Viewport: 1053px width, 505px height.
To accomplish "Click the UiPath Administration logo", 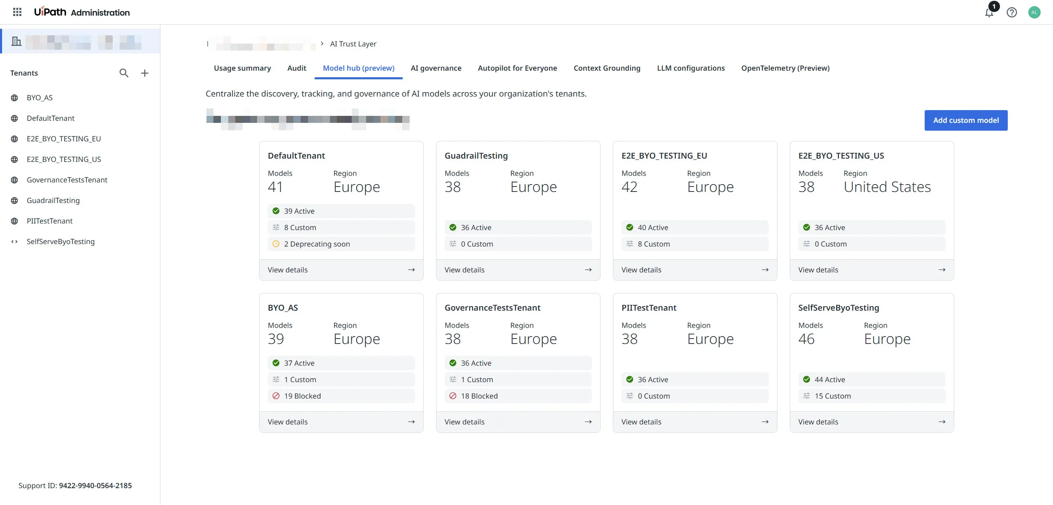I will (x=82, y=12).
